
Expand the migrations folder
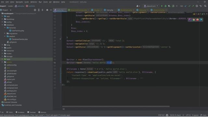coord(5,33)
